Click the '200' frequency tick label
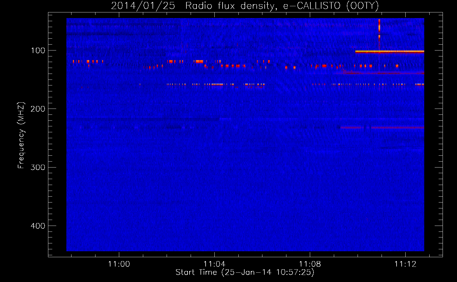The image size is (457, 282). pos(38,109)
